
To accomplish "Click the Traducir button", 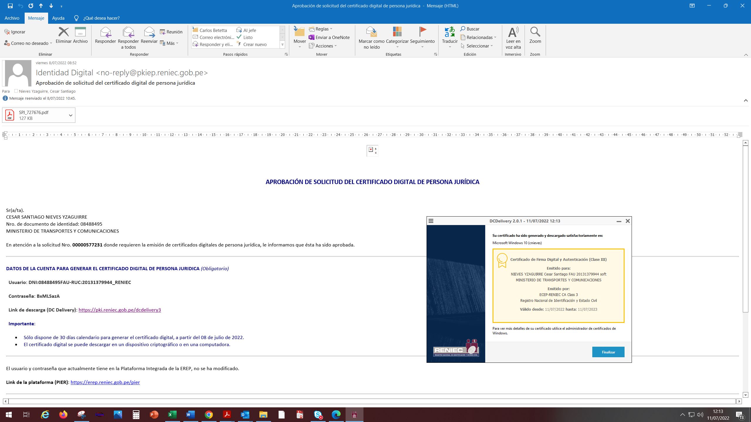I will point(449,38).
